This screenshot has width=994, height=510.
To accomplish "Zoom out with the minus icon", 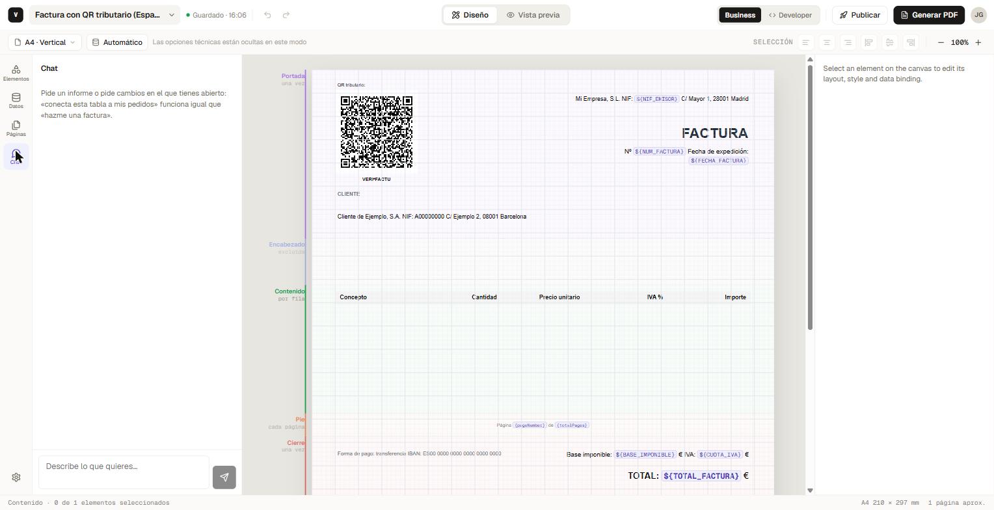I will [941, 42].
